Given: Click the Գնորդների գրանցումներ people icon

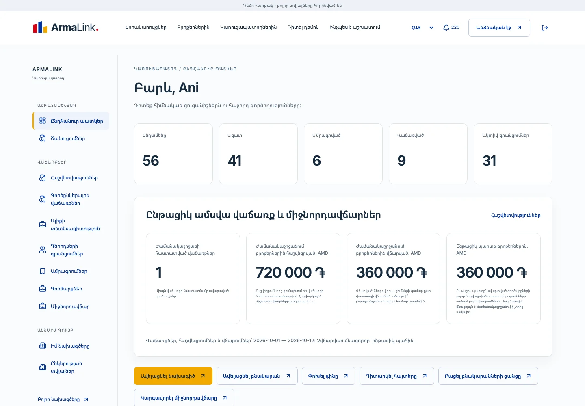Looking at the screenshot, I should [x=43, y=250].
